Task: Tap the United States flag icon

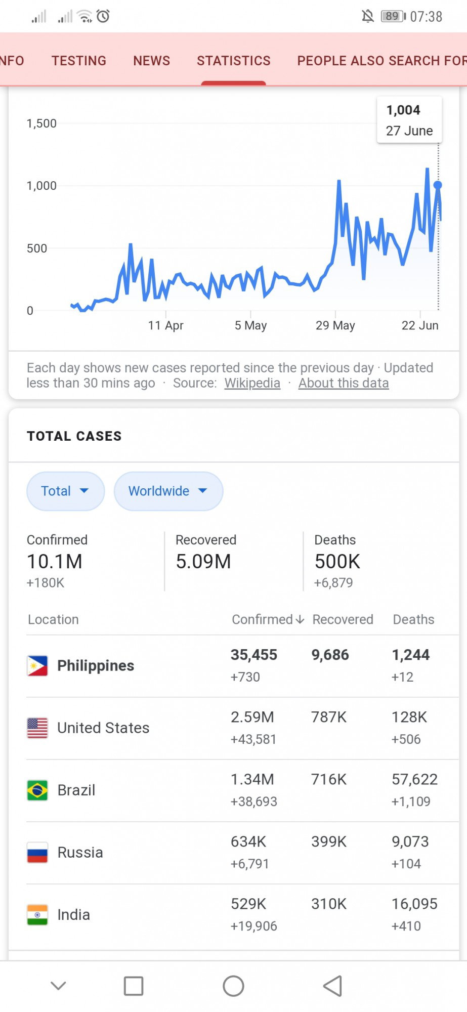Action: (x=37, y=728)
